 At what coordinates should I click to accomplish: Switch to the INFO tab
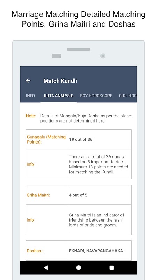click(x=30, y=96)
